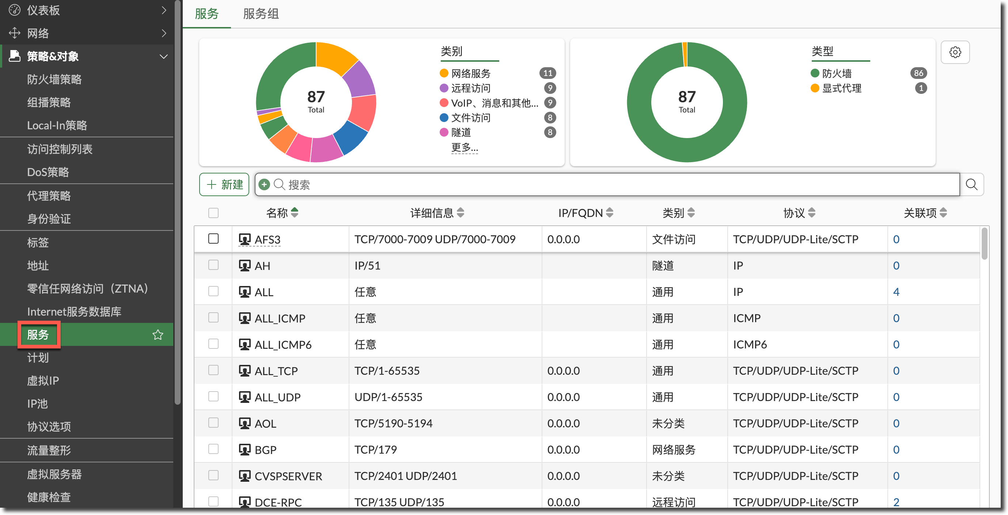Click the 新建 button
The width and height of the screenshot is (1008, 515).
224,184
